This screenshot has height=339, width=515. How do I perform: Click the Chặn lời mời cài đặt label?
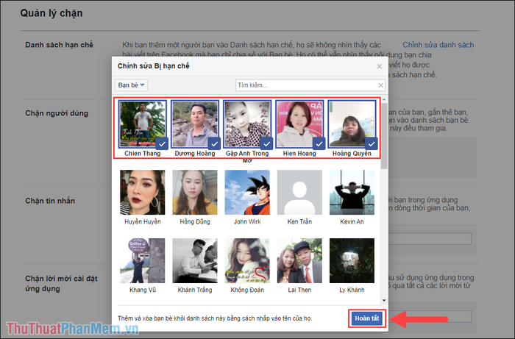(61, 284)
